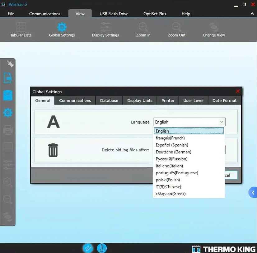Open the OptiSet Plus menu
This screenshot has width=257, height=253.
(x=155, y=14)
